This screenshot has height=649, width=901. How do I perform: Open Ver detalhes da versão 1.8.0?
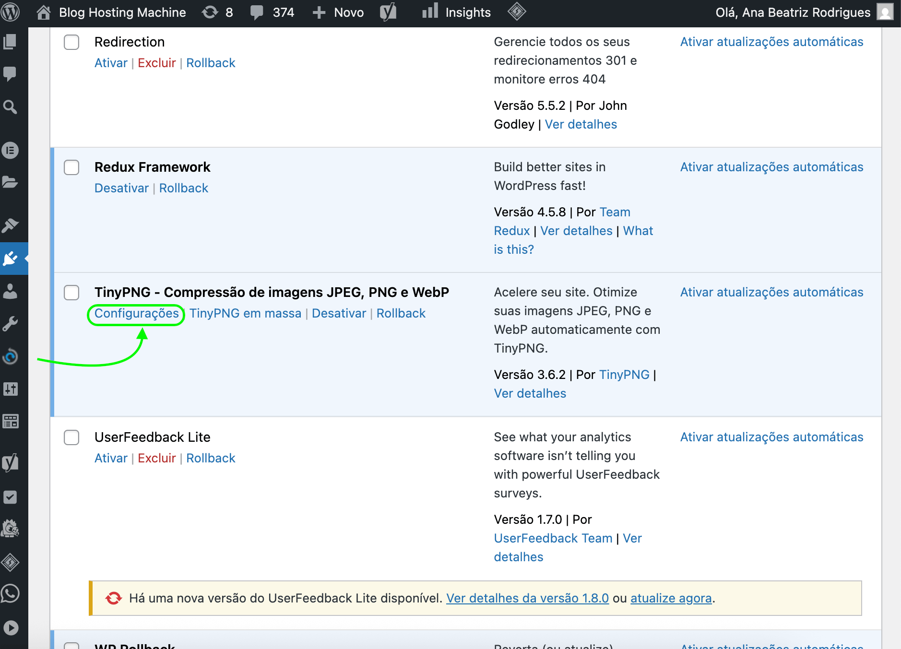coord(527,598)
